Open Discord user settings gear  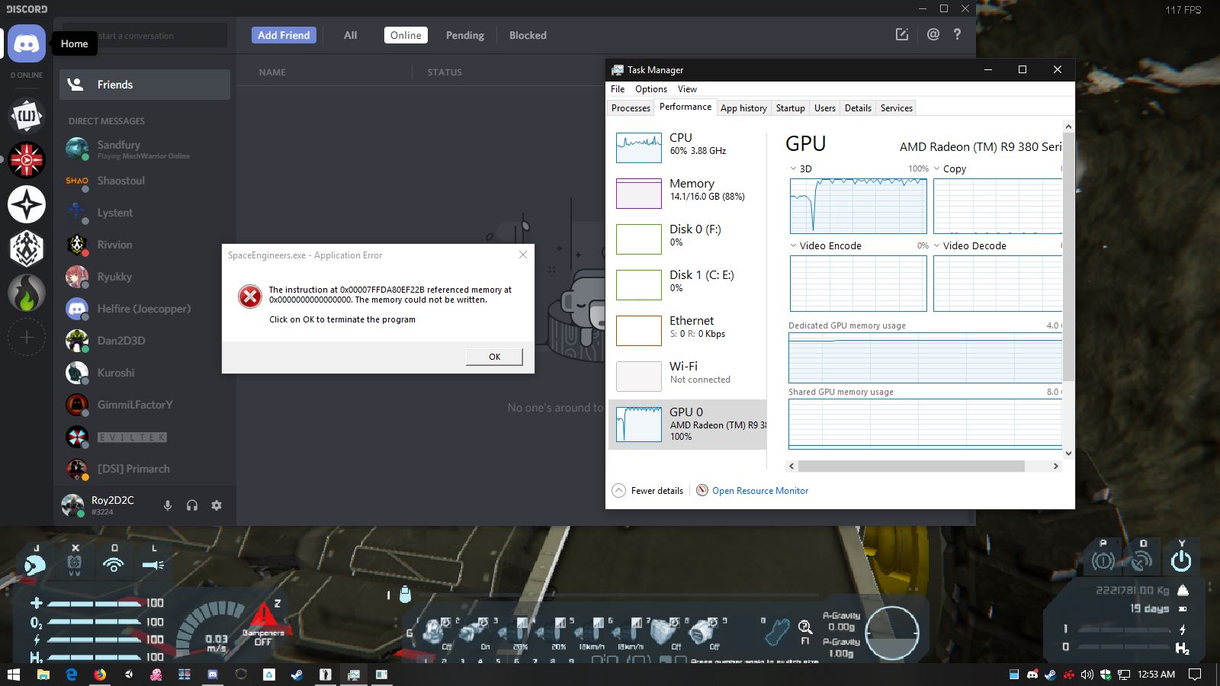pos(217,505)
